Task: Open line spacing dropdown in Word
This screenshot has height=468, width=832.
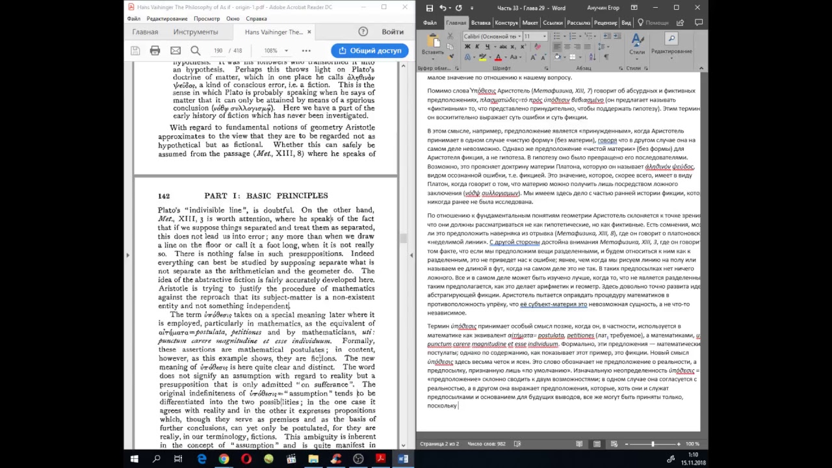Action: [x=604, y=47]
